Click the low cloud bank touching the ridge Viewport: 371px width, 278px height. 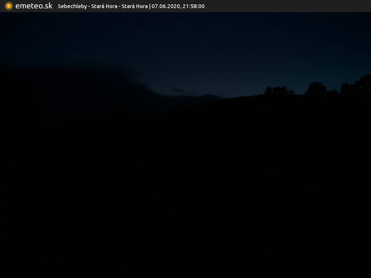209,96
